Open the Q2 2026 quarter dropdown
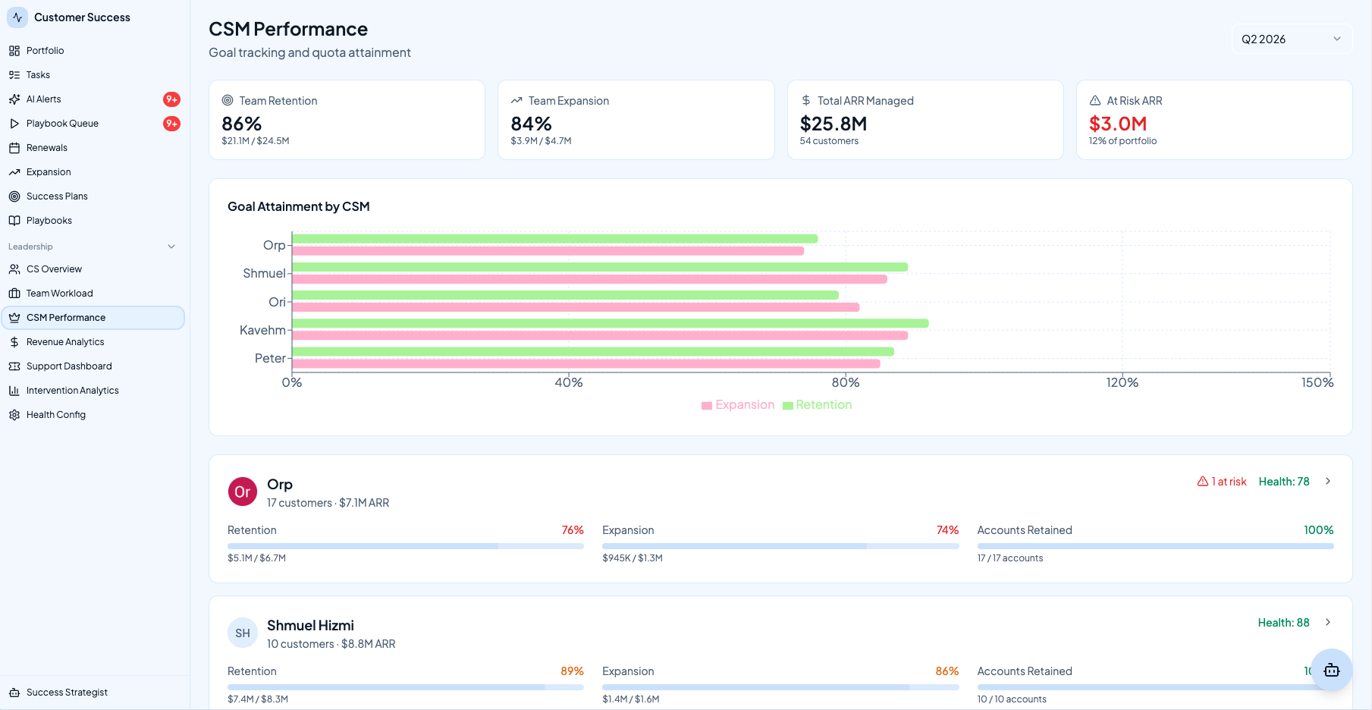 (x=1292, y=39)
